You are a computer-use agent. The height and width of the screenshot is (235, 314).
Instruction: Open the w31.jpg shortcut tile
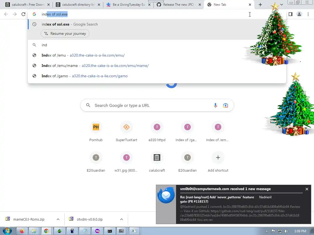click(126, 162)
